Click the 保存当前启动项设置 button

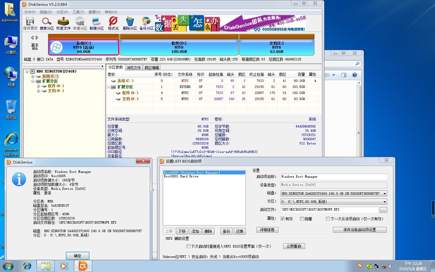pos(360,230)
